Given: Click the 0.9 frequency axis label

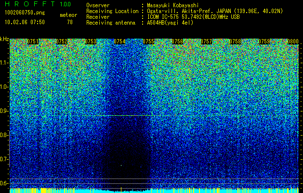Looking at the screenshot, I should pyautogui.click(x=4, y=111).
